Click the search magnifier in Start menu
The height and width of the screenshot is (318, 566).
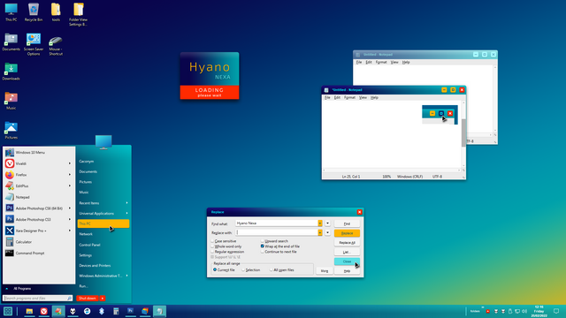click(69, 299)
